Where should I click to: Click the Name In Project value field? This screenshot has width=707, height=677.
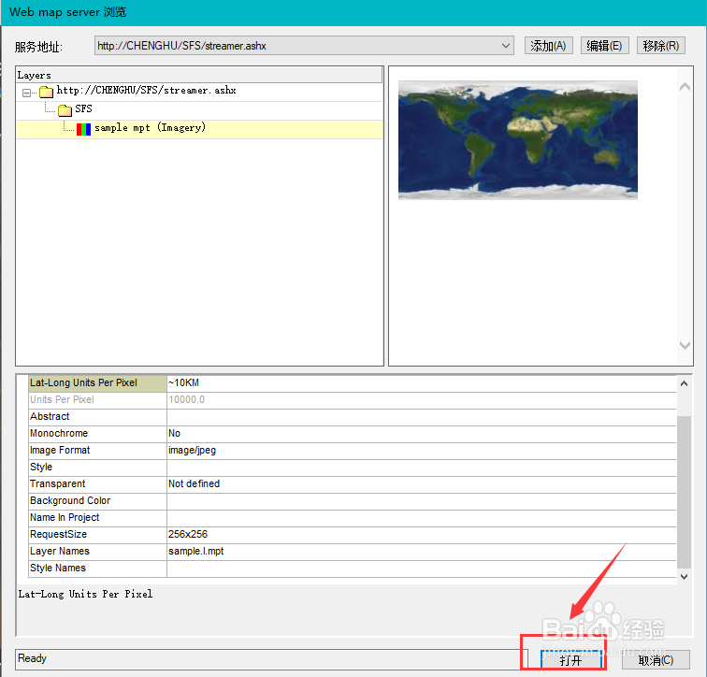click(x=421, y=517)
